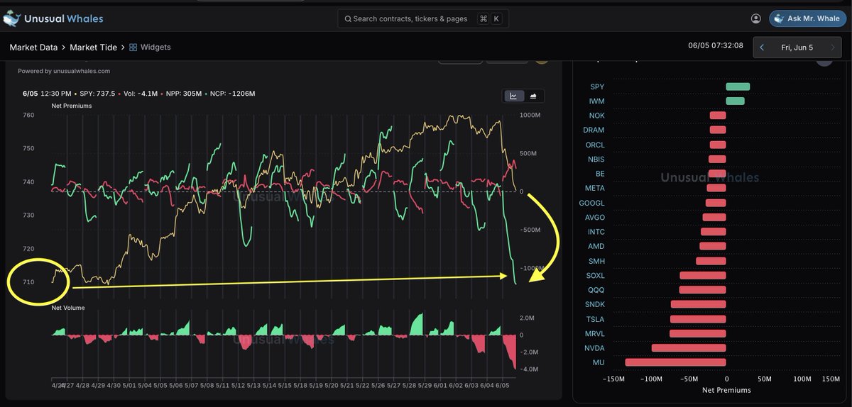The width and height of the screenshot is (852, 407).
Task: Open the Market Data breadcrumb
Action: tap(34, 48)
